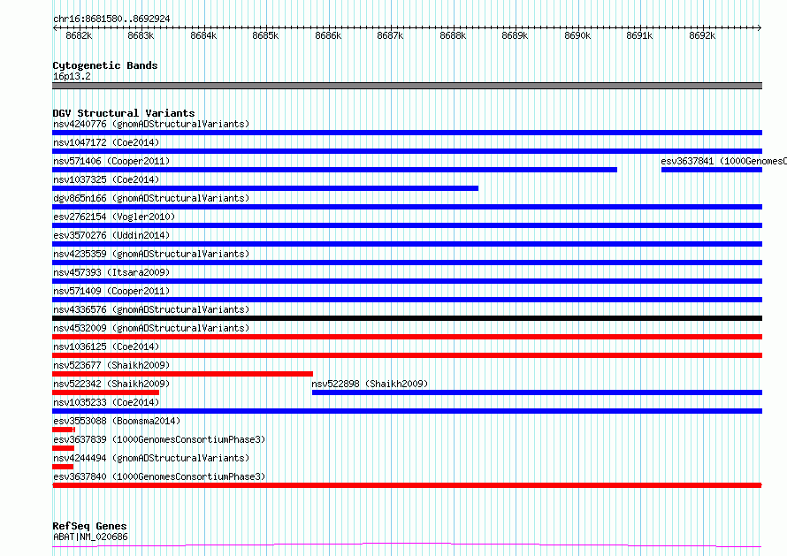
Task: Open nsv4336576 gnomADStructuralVariants label
Action: tap(151, 309)
